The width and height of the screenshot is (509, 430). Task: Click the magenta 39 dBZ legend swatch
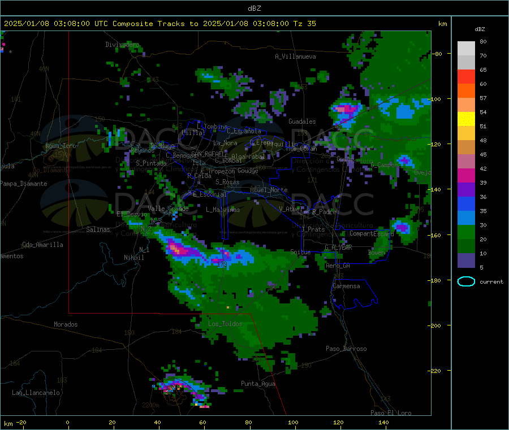tap(466, 175)
